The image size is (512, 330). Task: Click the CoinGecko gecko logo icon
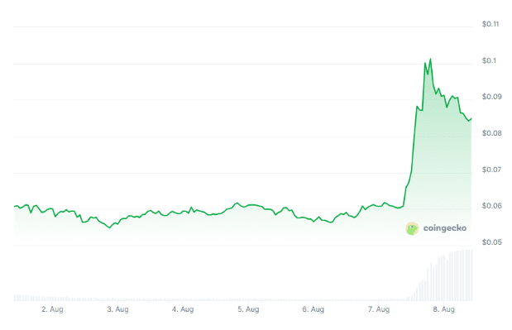pyautogui.click(x=412, y=228)
